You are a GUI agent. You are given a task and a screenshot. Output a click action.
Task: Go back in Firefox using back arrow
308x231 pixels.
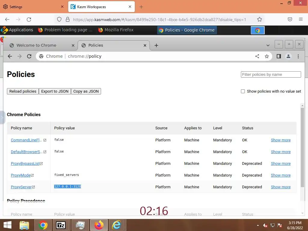7,20
